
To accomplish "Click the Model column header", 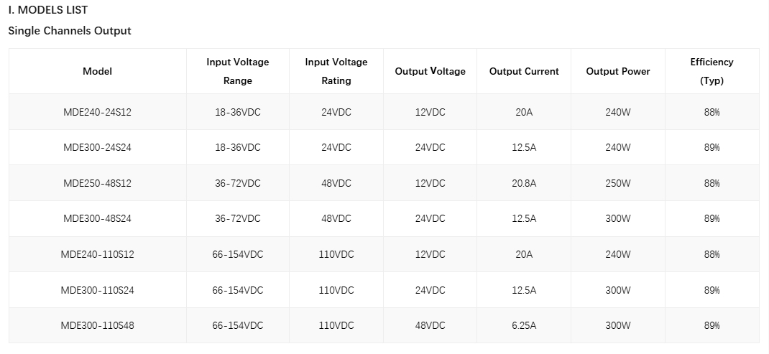I will (97, 72).
